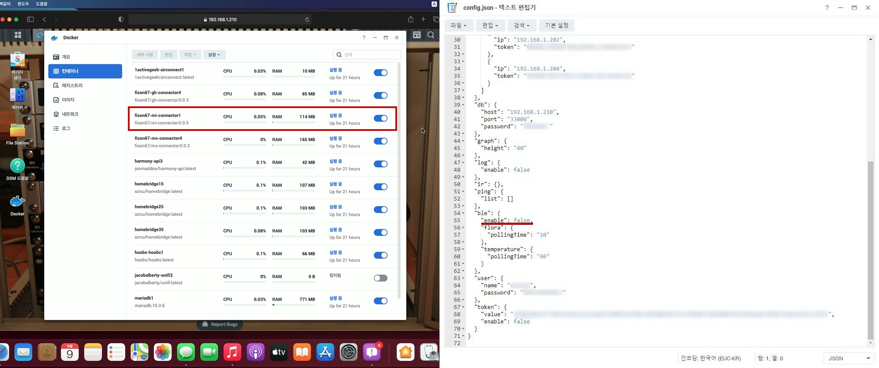879x368 pixels.
Task: Open the Control Panel desktop icon
Action: [x=17, y=99]
